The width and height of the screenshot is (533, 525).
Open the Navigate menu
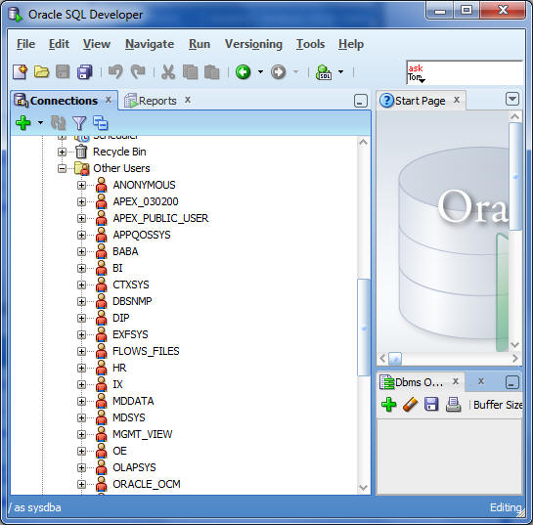click(x=150, y=44)
